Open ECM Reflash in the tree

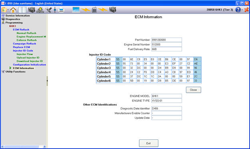point(21,29)
